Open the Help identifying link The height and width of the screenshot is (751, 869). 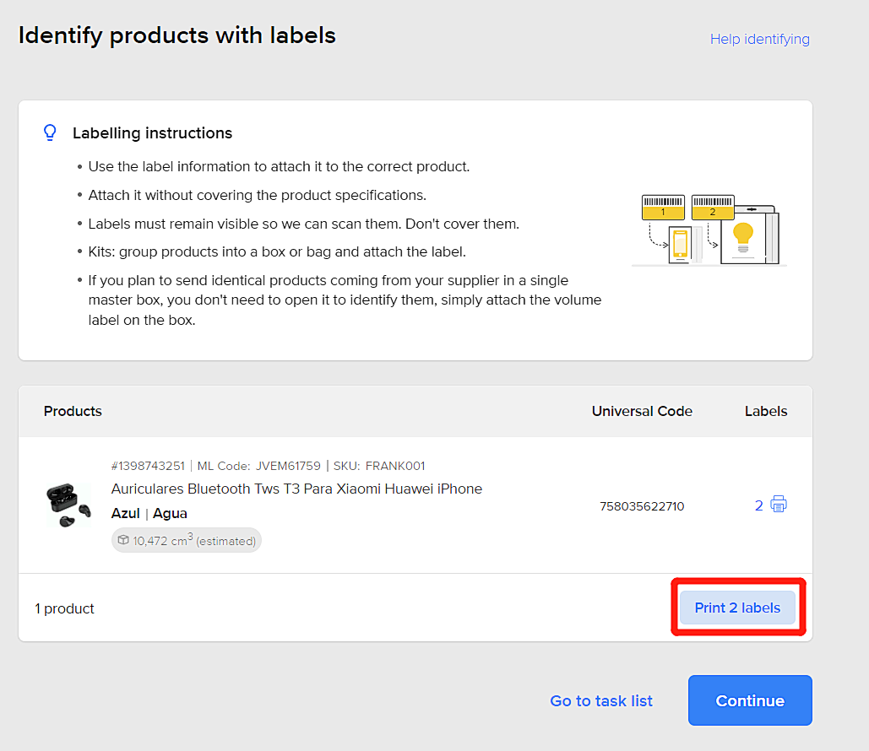pyautogui.click(x=759, y=39)
